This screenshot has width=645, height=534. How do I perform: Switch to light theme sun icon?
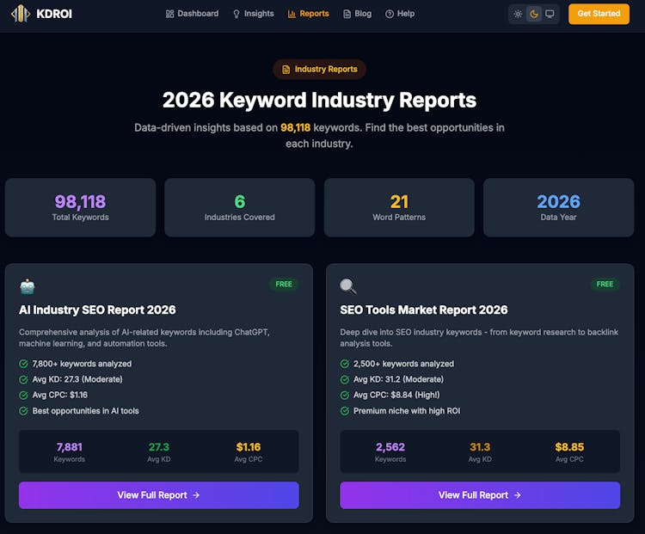518,14
